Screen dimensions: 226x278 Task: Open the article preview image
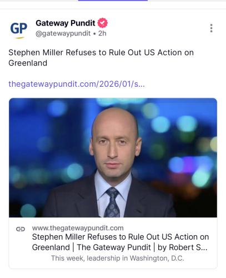pyautogui.click(x=113, y=157)
